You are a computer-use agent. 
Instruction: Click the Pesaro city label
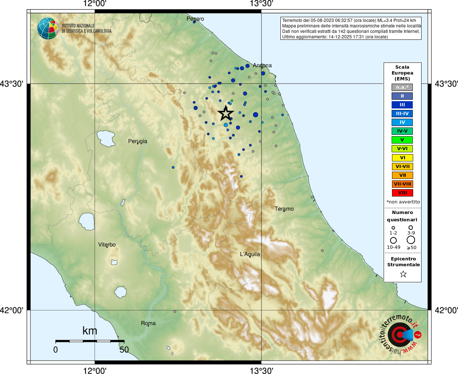click(195, 19)
